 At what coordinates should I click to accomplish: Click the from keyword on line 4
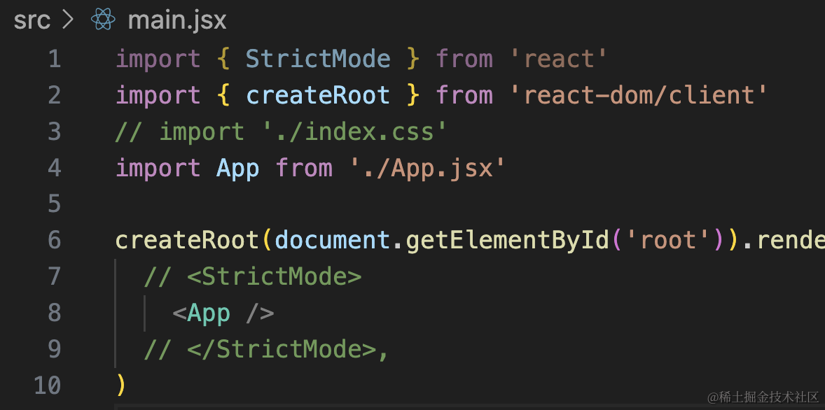[304, 168]
